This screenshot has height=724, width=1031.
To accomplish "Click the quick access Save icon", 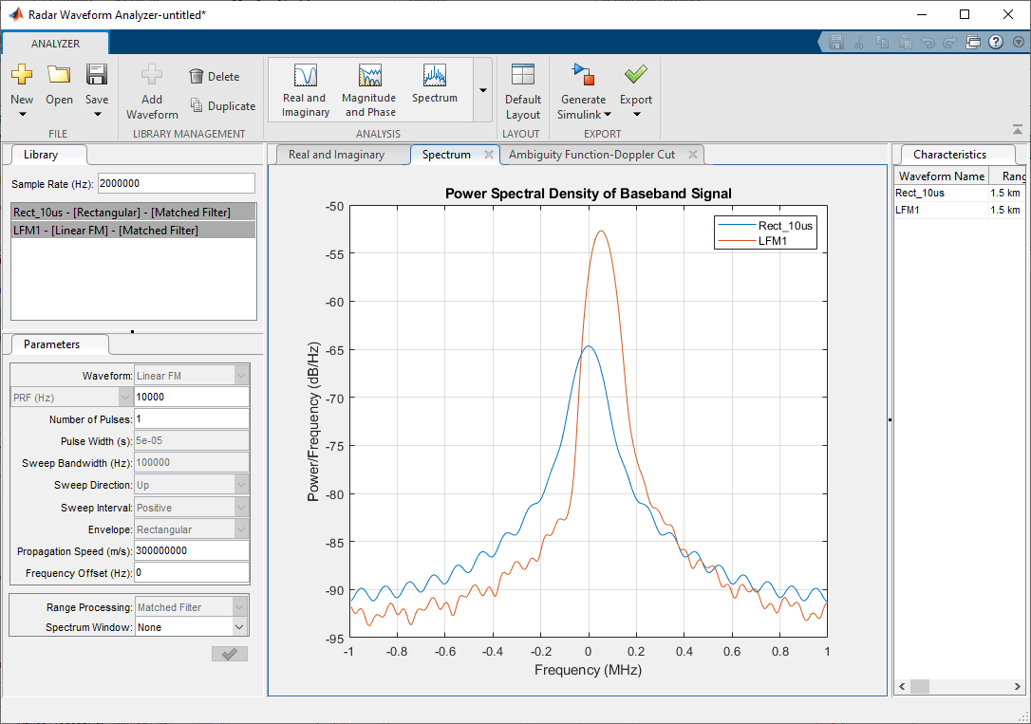I will pyautogui.click(x=836, y=43).
